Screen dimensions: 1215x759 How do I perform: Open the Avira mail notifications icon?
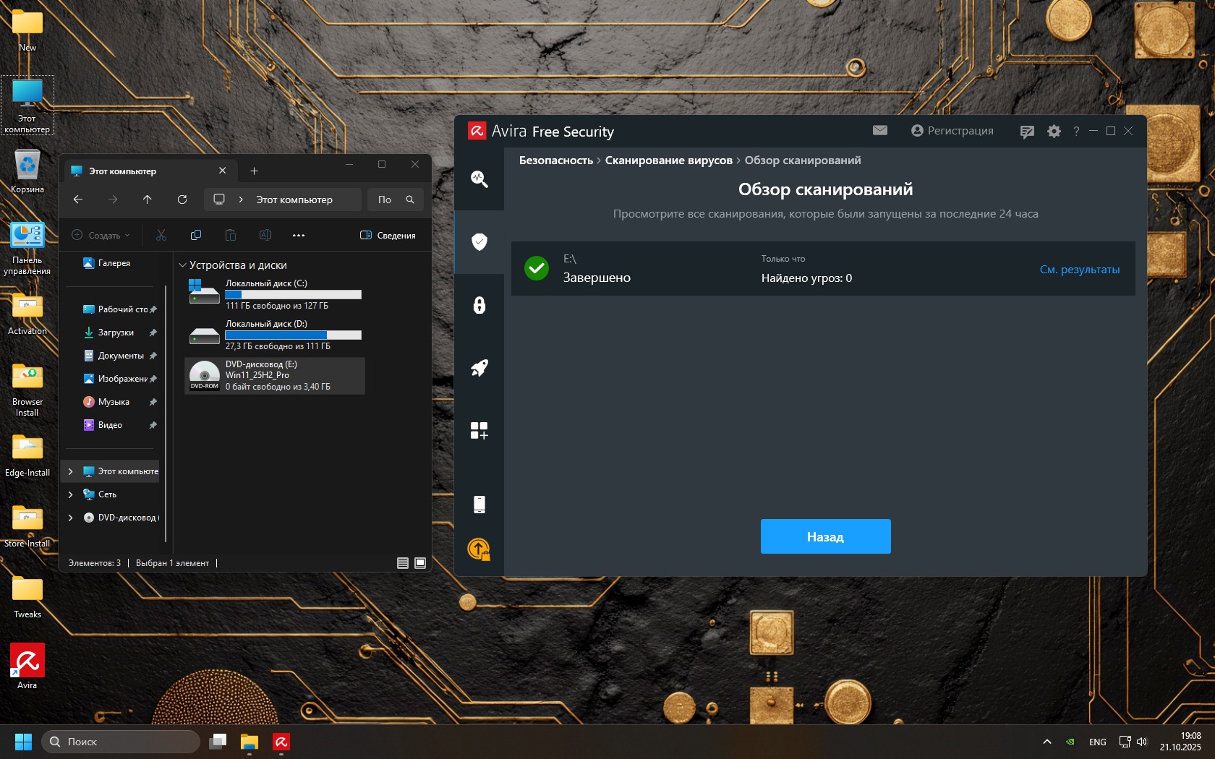[x=879, y=130]
